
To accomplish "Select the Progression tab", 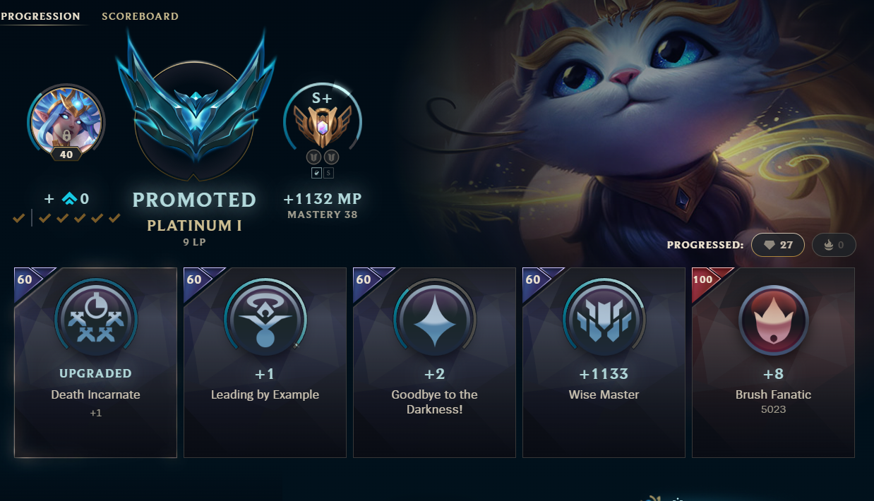I will [x=40, y=16].
